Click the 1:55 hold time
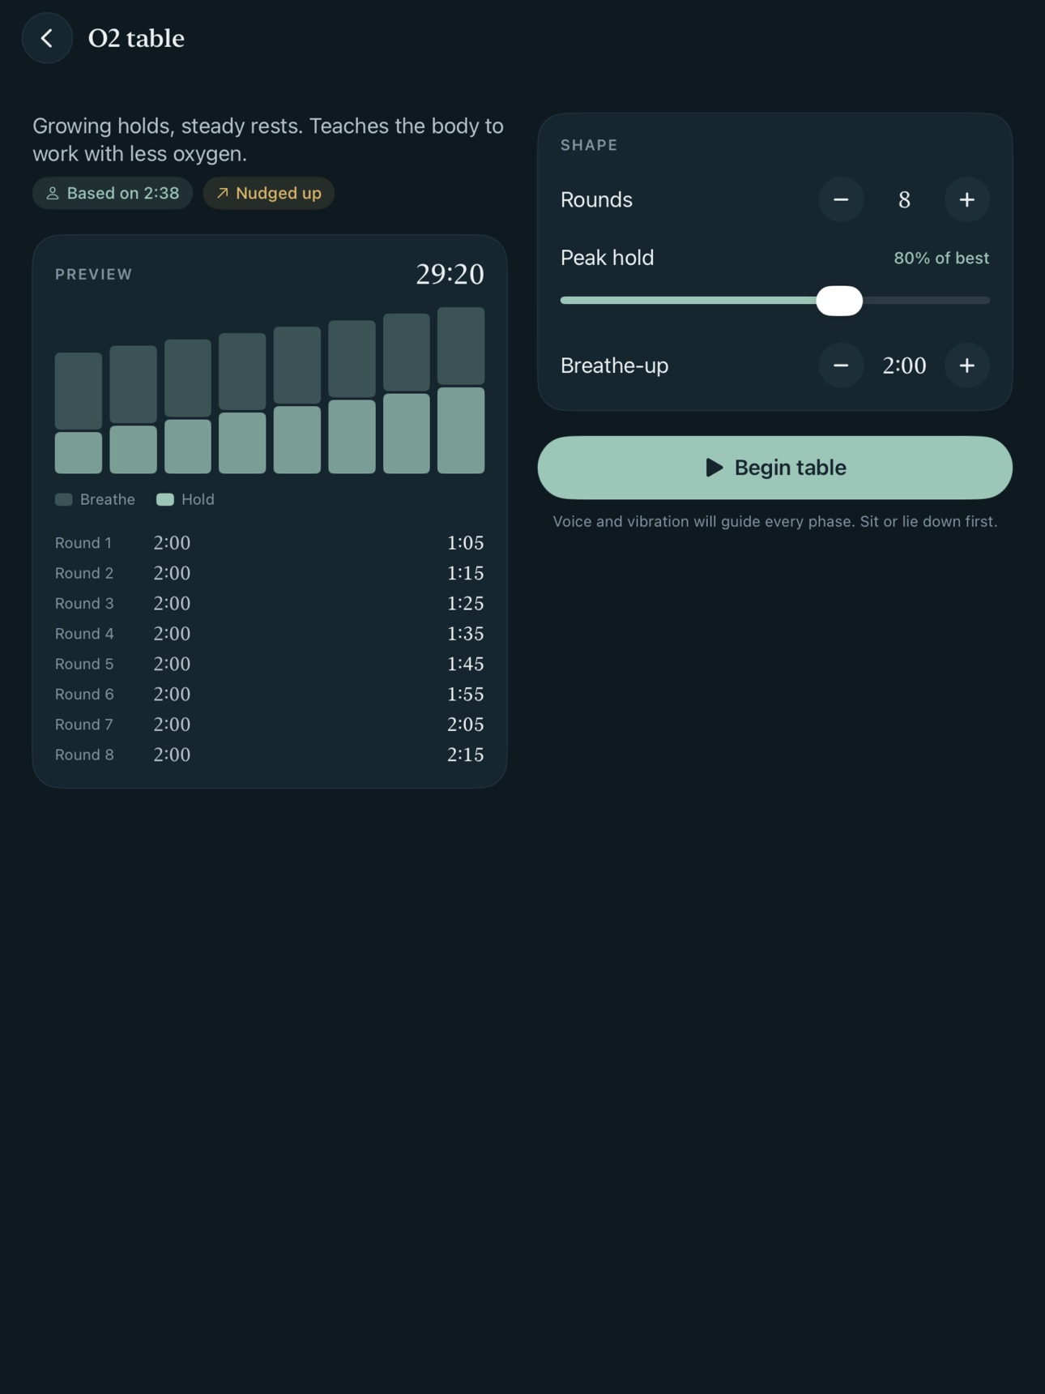 [x=466, y=695]
